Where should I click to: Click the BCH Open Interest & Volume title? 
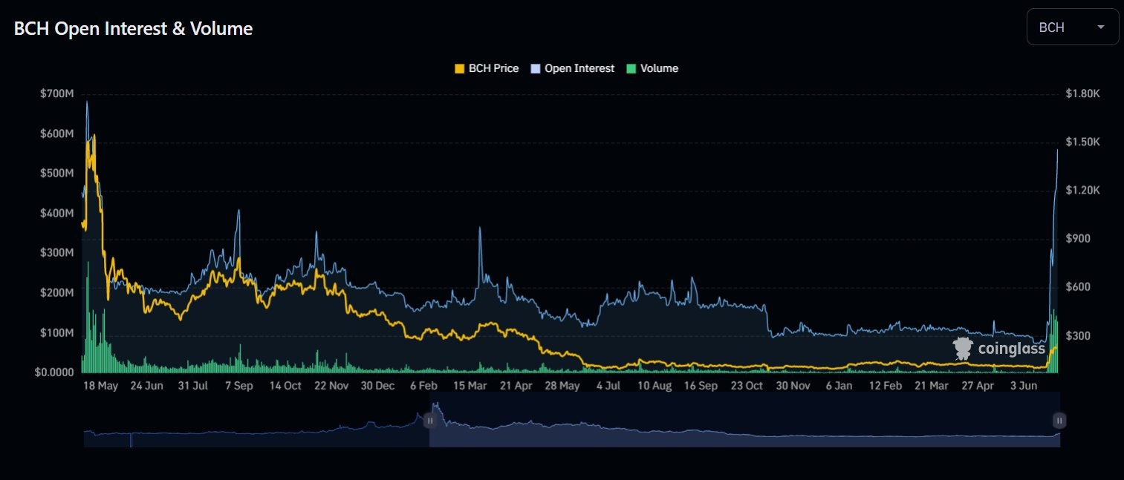coord(133,29)
